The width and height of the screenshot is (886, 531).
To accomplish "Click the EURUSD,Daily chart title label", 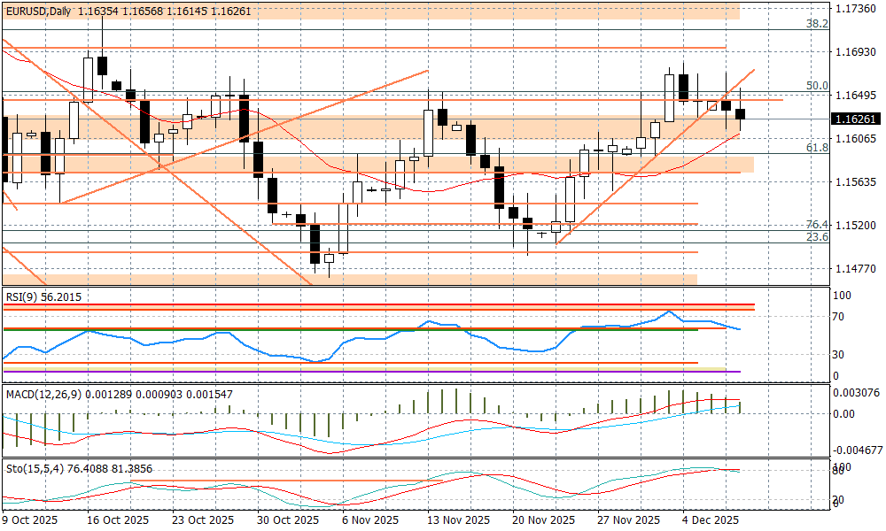I will click(37, 9).
